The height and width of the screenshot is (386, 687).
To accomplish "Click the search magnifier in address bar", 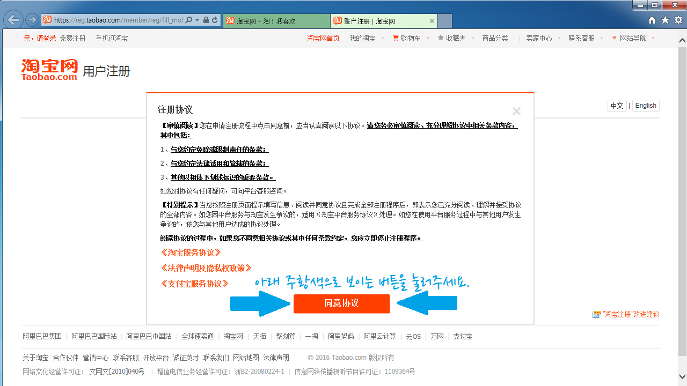I will click(x=190, y=20).
